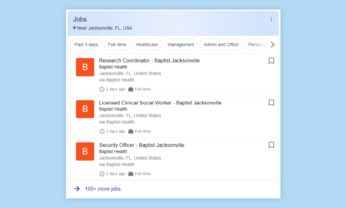Click the briefcase icon on Research Coordinator job
346x208 pixels.
coord(131,89)
